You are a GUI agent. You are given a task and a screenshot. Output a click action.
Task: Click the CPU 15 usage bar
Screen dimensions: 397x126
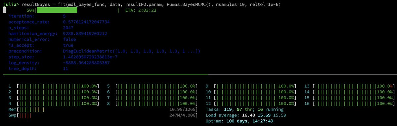tap(354, 98)
